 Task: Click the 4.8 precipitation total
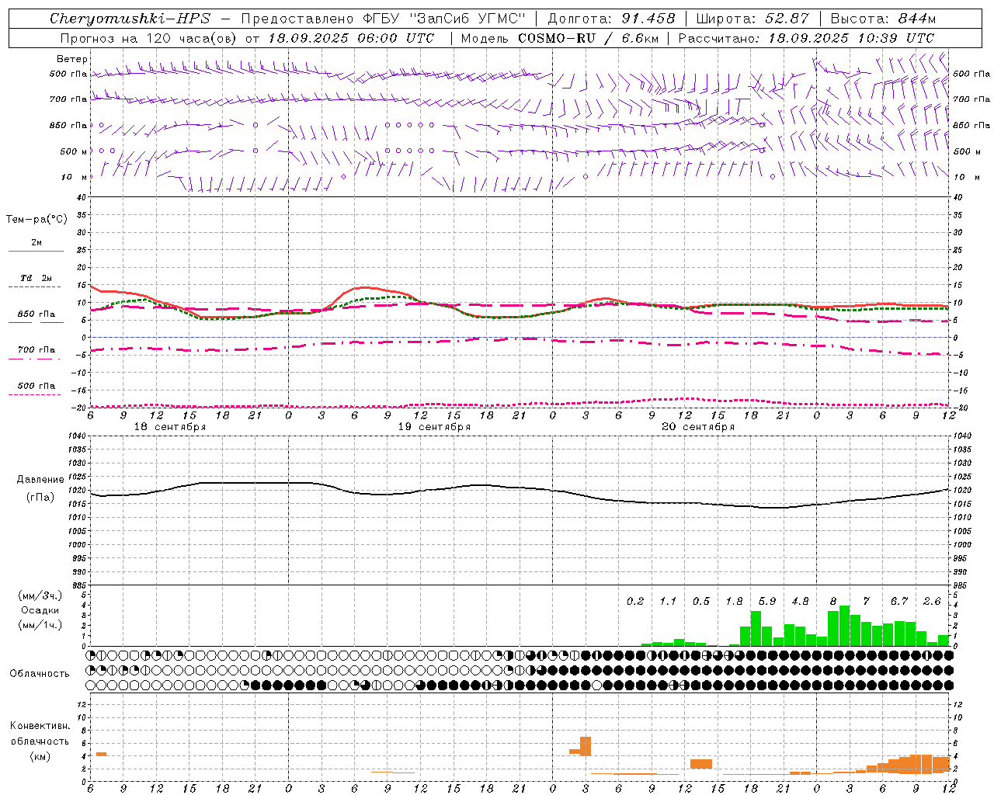(x=800, y=602)
